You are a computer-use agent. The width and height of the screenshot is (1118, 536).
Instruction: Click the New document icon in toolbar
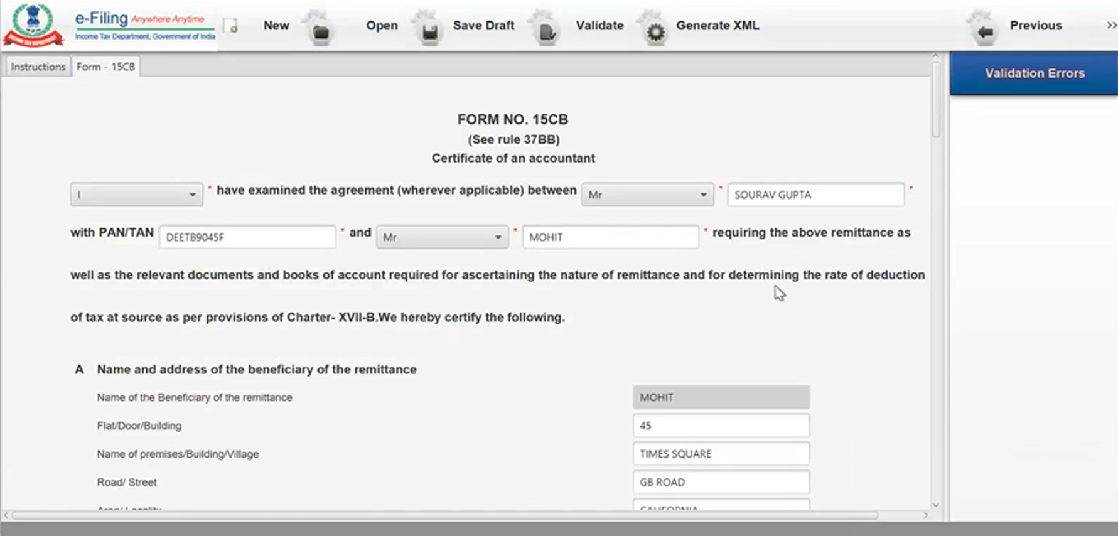point(231,26)
